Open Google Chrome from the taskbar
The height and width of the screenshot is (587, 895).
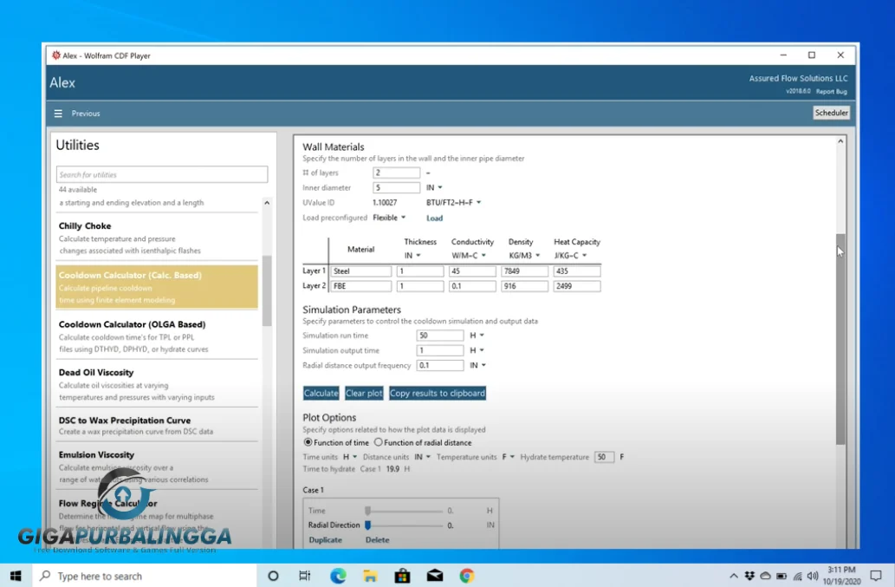(x=466, y=576)
